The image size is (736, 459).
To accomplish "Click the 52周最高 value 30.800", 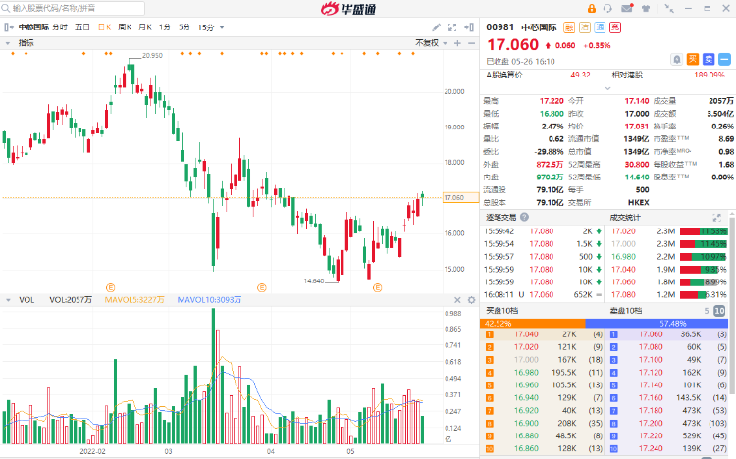I will point(637,164).
